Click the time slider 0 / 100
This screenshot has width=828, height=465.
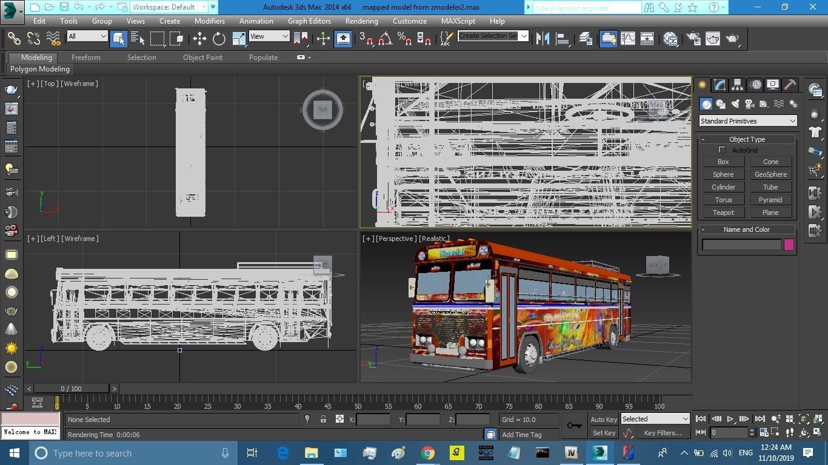coord(72,389)
